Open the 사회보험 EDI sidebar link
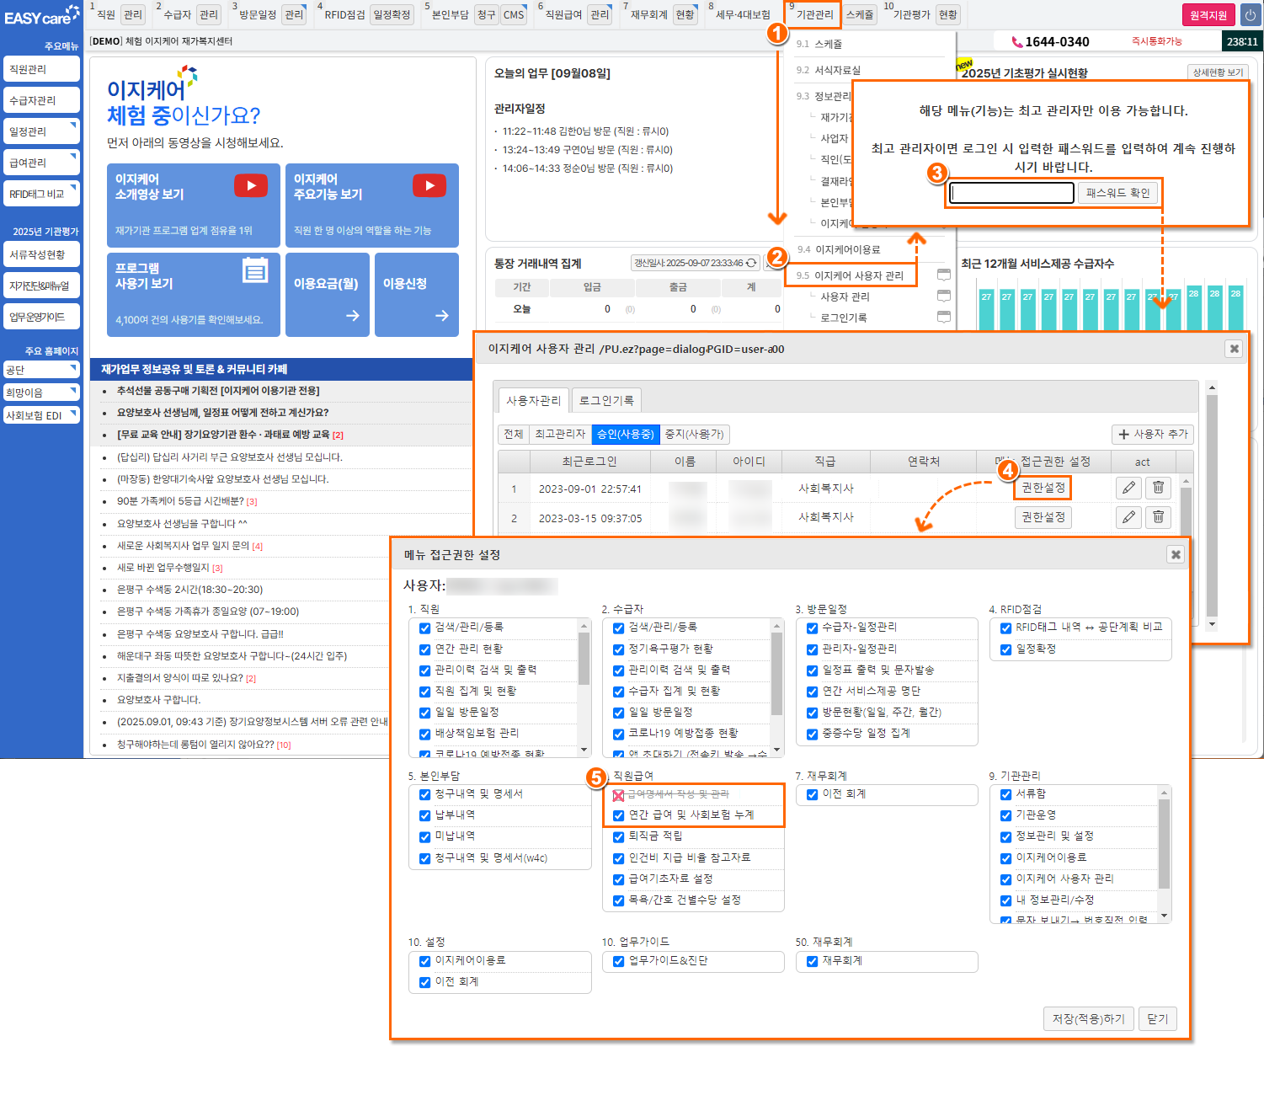 (41, 415)
